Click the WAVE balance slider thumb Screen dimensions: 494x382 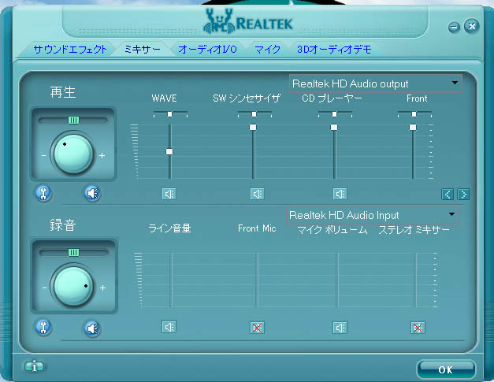click(x=170, y=114)
